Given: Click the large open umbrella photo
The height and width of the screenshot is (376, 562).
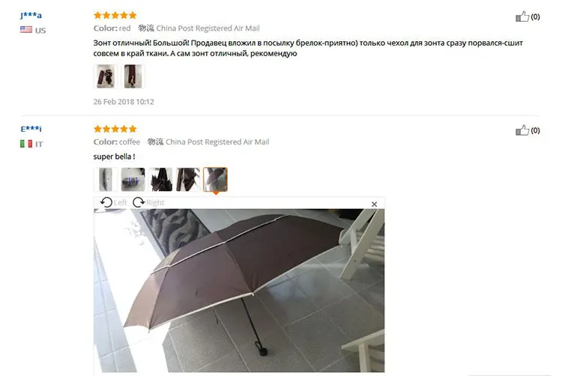Looking at the screenshot, I should 239,291.
